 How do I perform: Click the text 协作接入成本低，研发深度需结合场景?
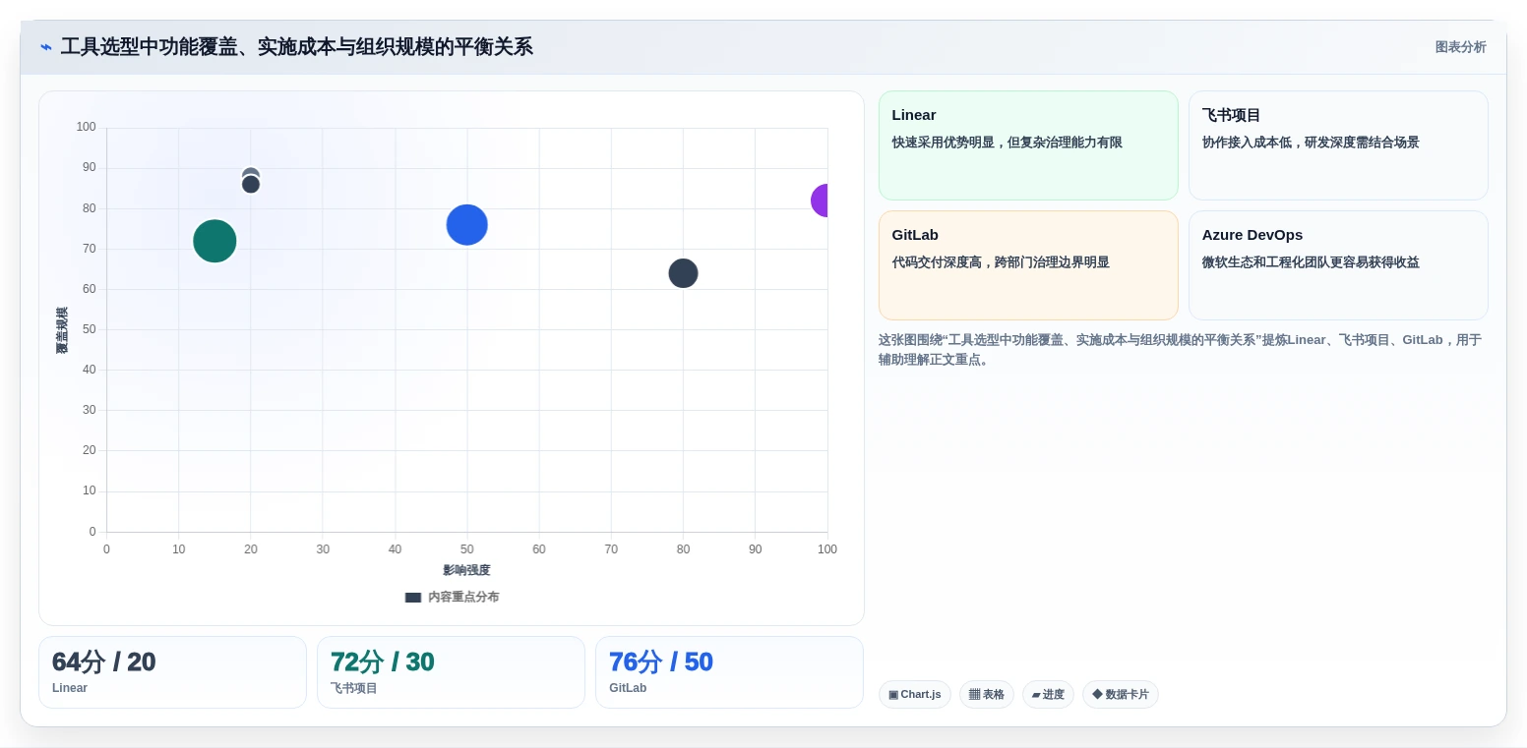1311,143
